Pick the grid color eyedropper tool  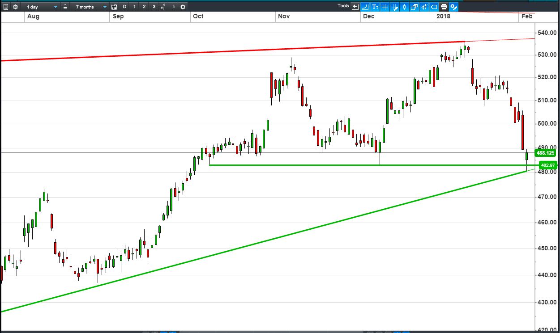tap(395, 7)
